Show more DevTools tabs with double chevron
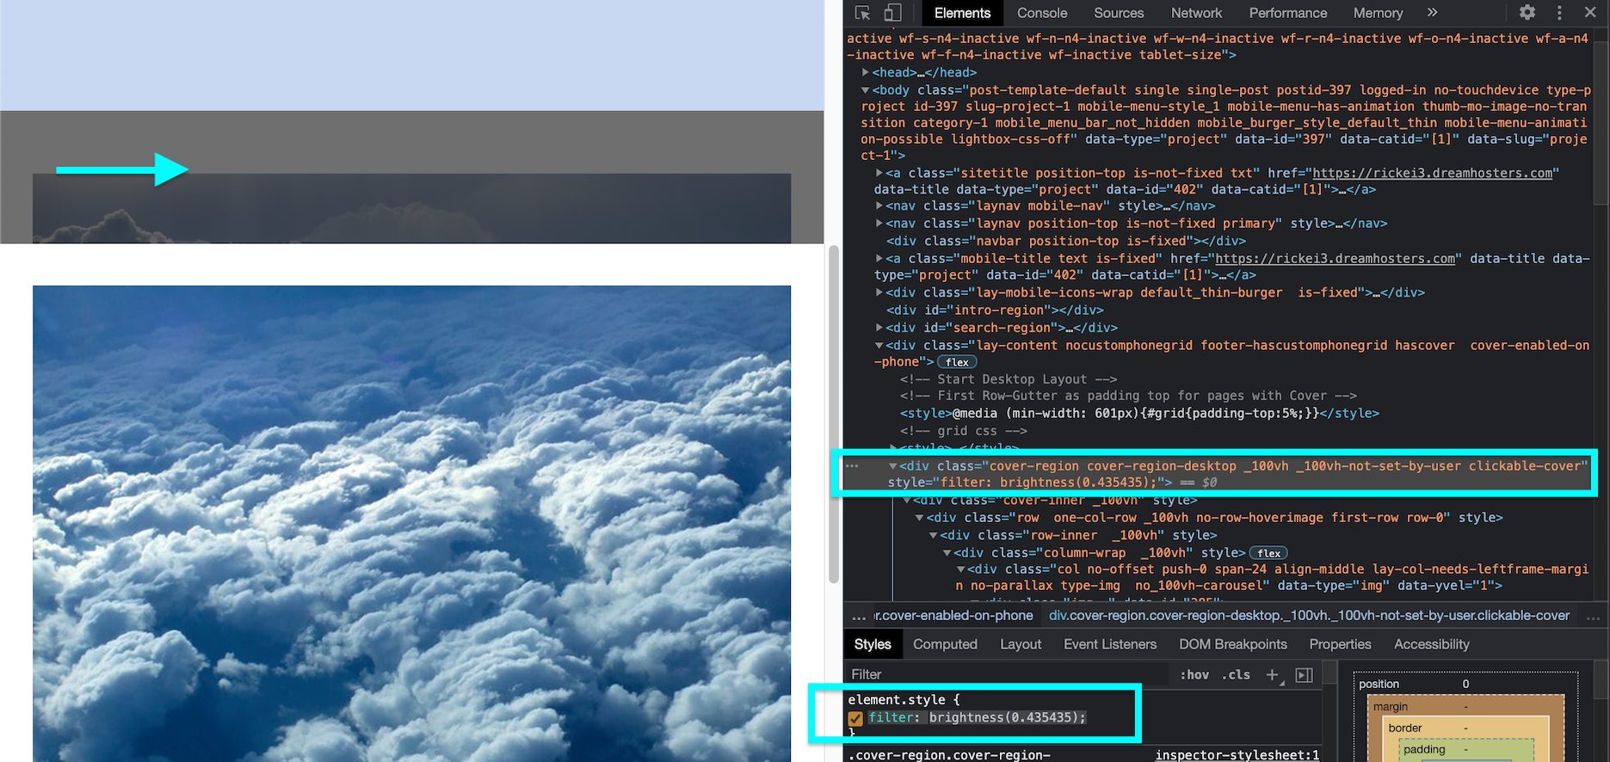 (1432, 13)
